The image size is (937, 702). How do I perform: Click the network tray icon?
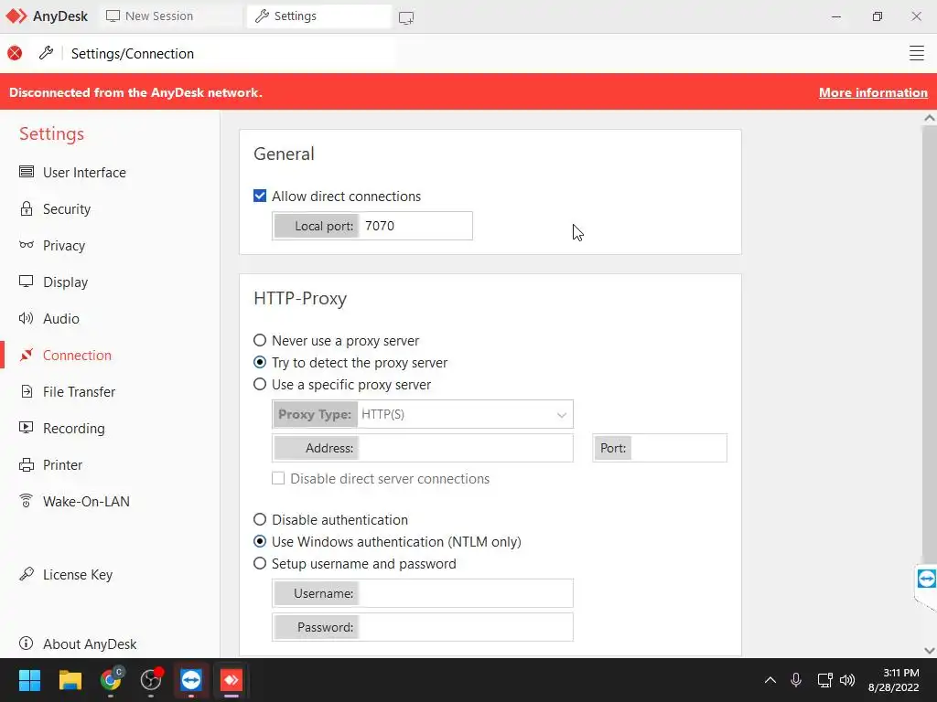[x=825, y=680]
